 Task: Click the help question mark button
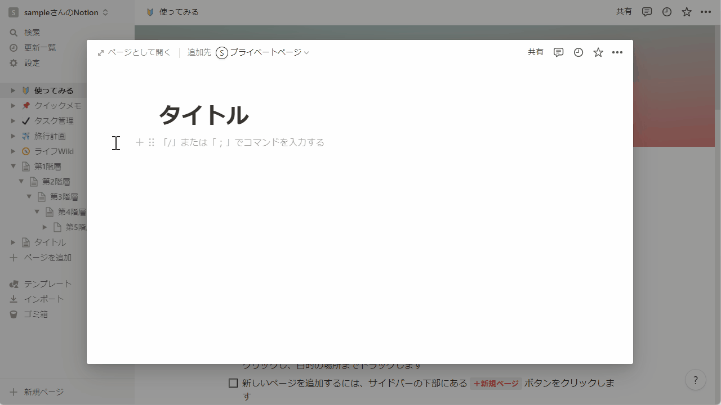(x=696, y=380)
